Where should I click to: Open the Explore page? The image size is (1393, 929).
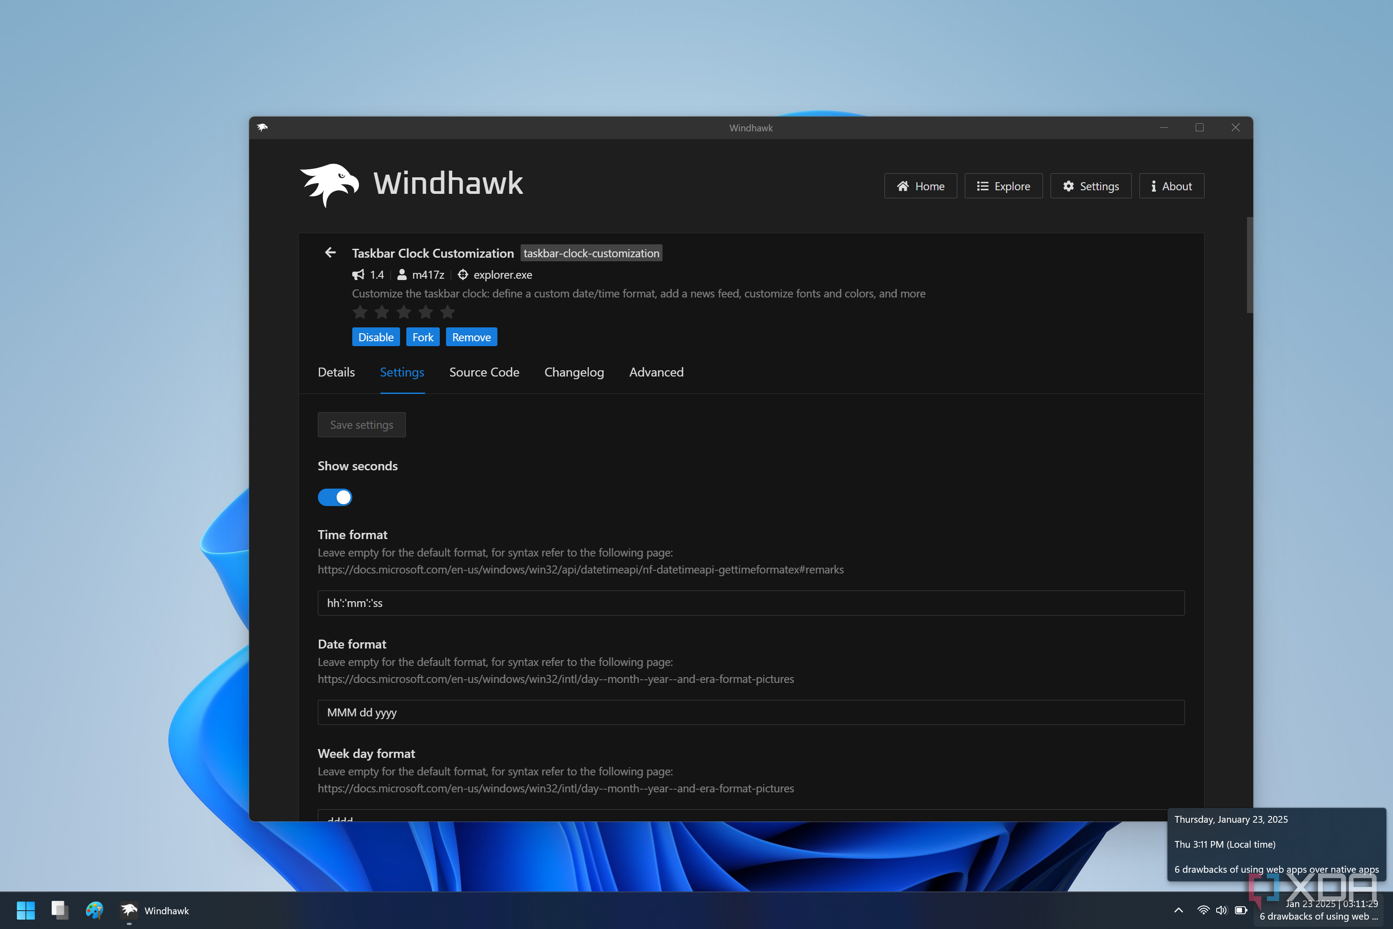click(x=1003, y=186)
